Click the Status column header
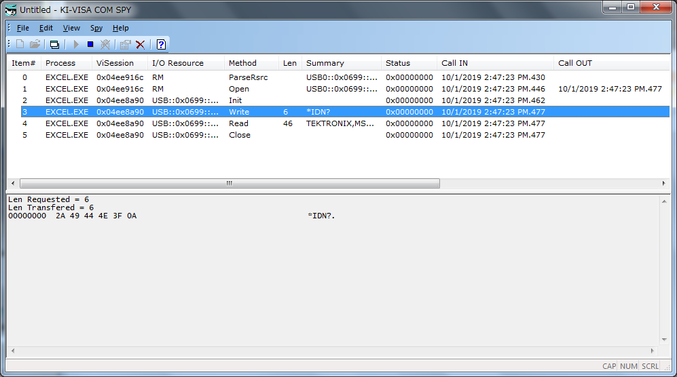 tap(398, 63)
